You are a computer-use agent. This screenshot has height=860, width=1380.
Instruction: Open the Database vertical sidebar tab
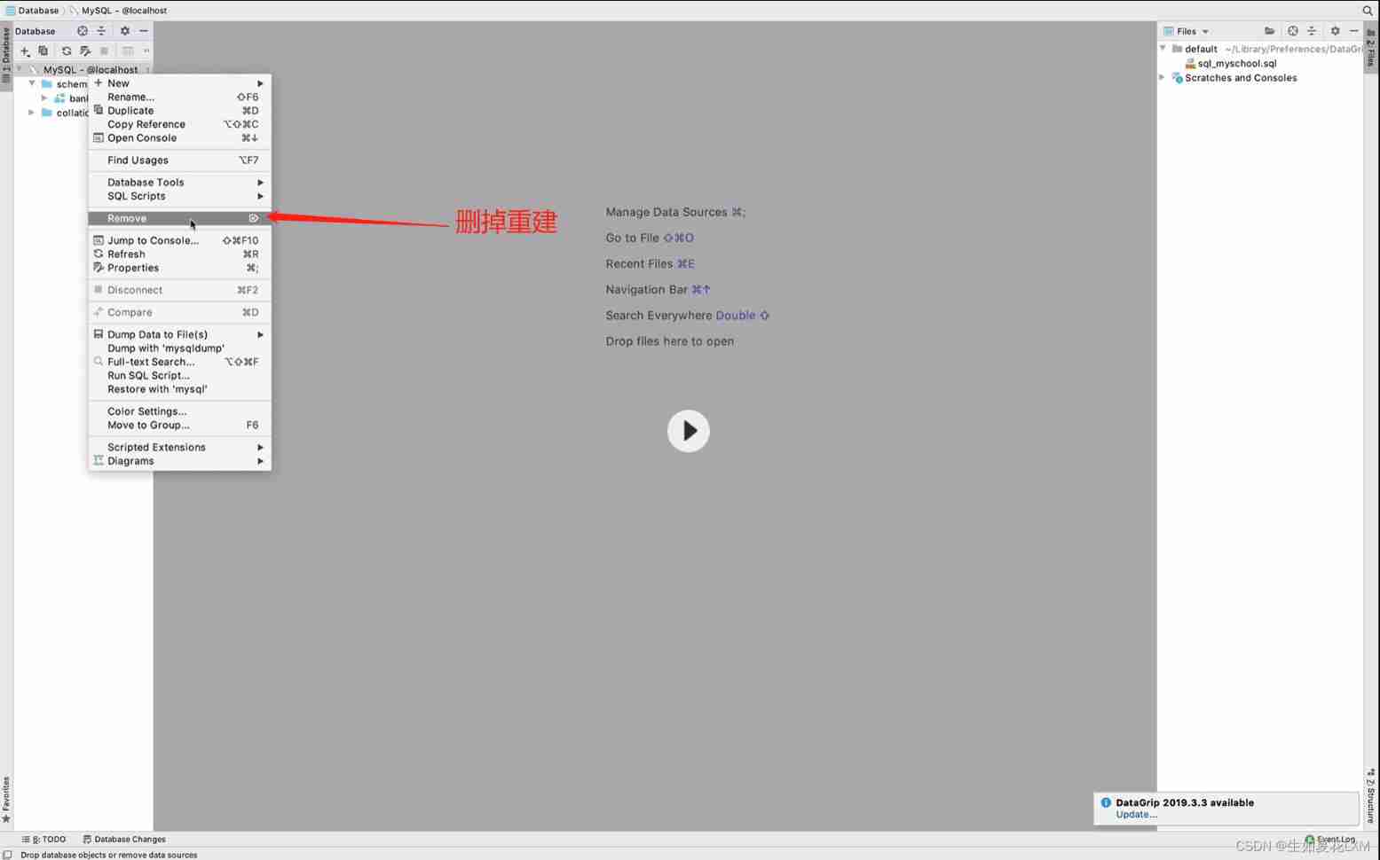6,55
